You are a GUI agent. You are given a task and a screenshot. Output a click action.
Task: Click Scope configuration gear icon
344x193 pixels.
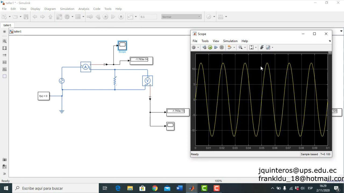coord(194,47)
